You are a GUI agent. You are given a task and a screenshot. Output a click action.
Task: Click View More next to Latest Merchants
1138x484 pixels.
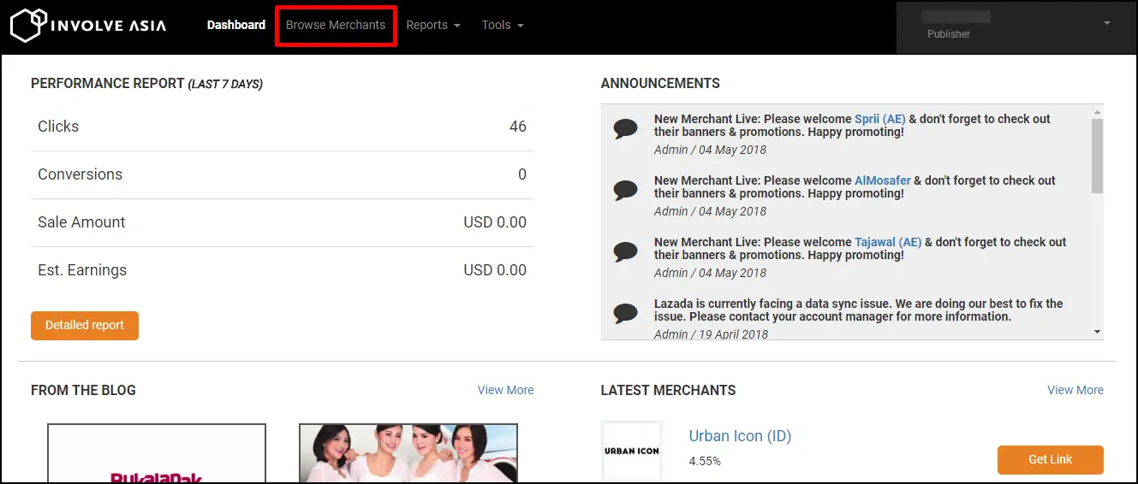pos(1075,390)
